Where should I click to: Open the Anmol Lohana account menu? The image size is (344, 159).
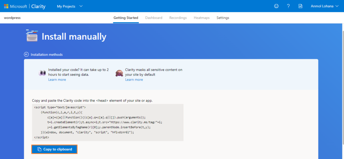point(325,6)
